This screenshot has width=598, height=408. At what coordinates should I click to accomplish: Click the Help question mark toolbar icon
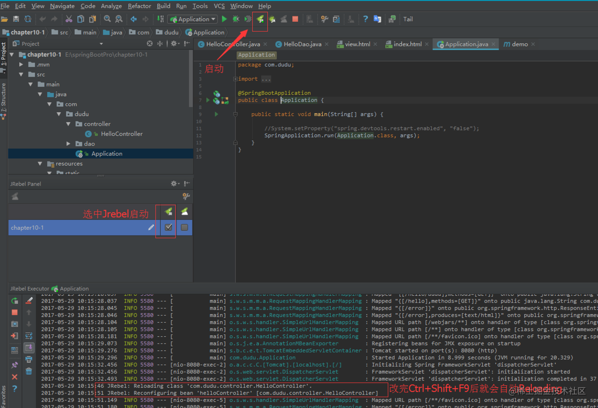[x=366, y=19]
